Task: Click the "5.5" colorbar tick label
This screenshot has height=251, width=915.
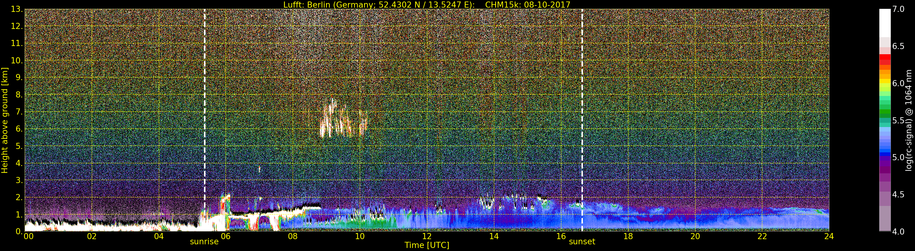Action: pyautogui.click(x=898, y=121)
